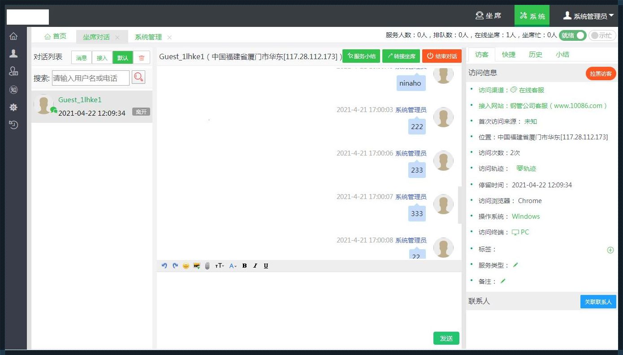623x355 pixels.
Task: Click the 系统 top navigation item
Action: point(532,16)
